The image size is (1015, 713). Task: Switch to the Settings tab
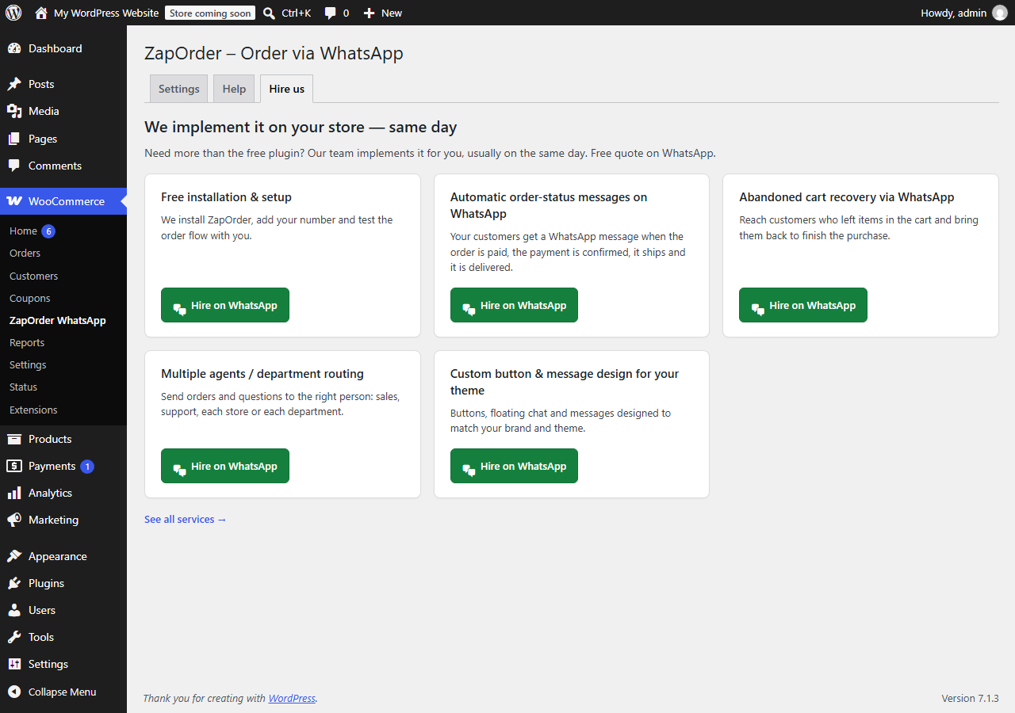tap(179, 89)
